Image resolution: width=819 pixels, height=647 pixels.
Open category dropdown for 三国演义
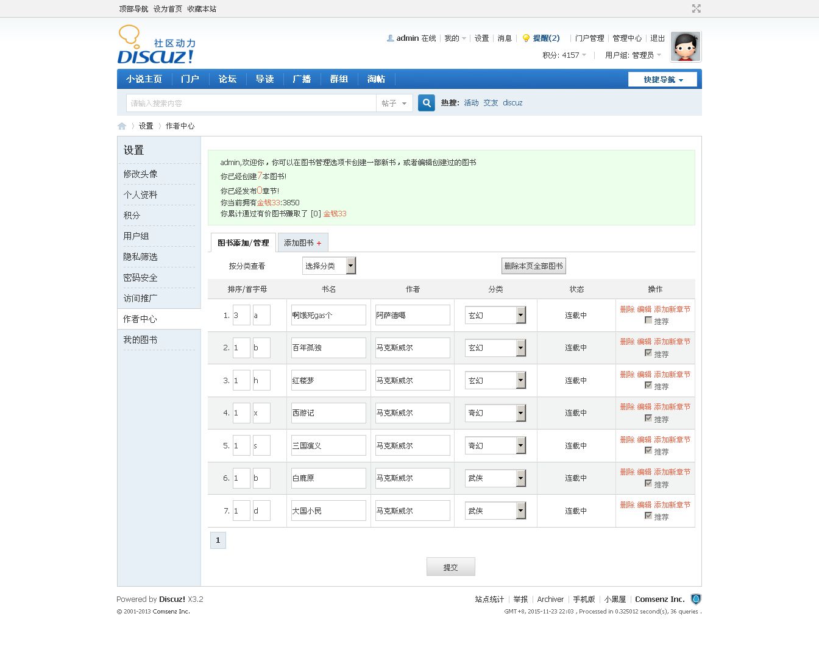pyautogui.click(x=495, y=445)
